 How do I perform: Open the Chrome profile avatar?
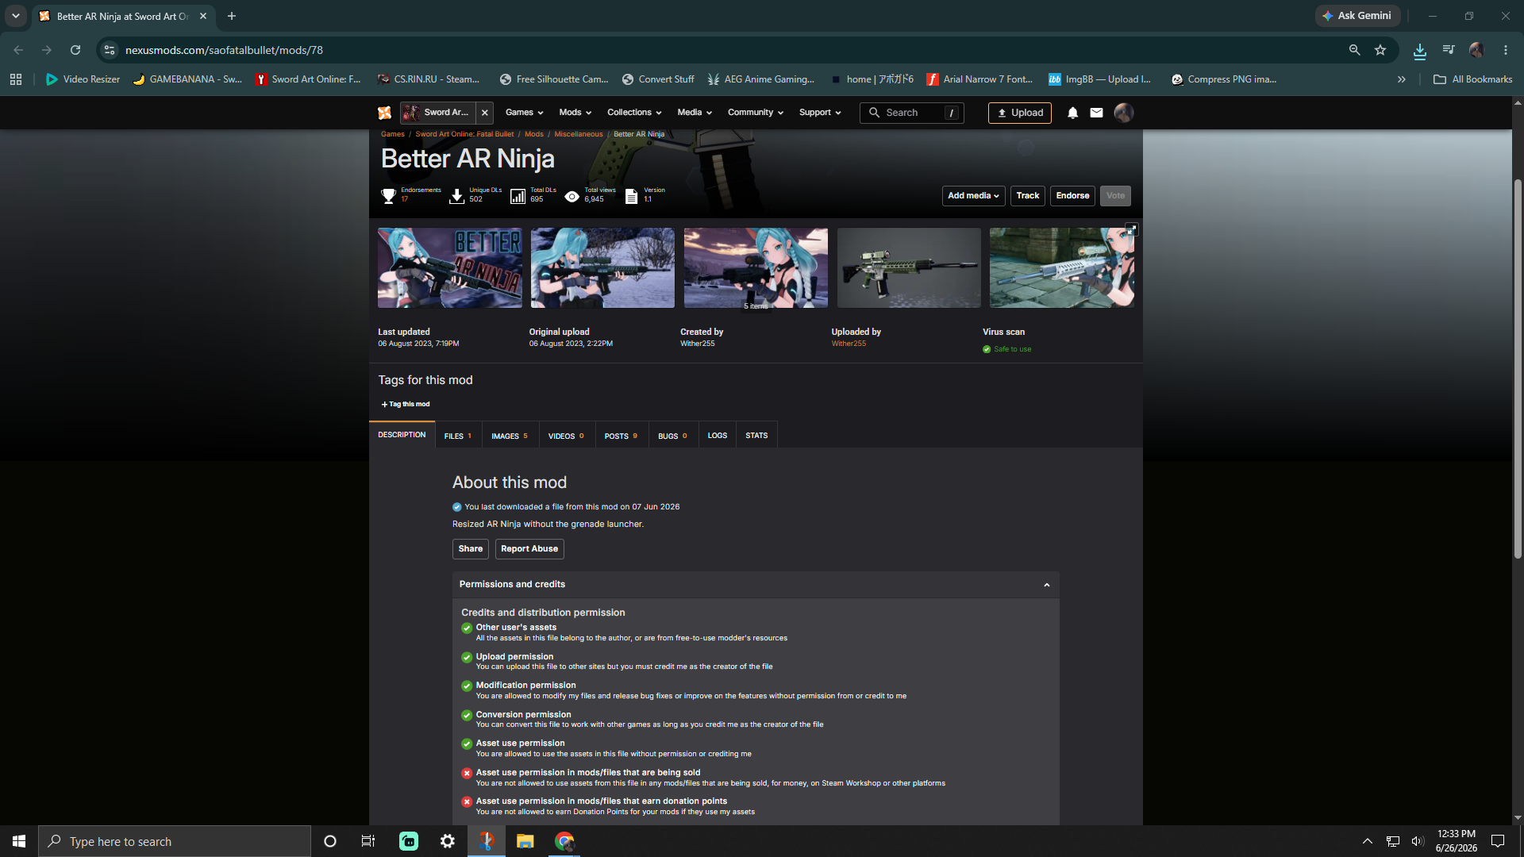pos(1476,50)
